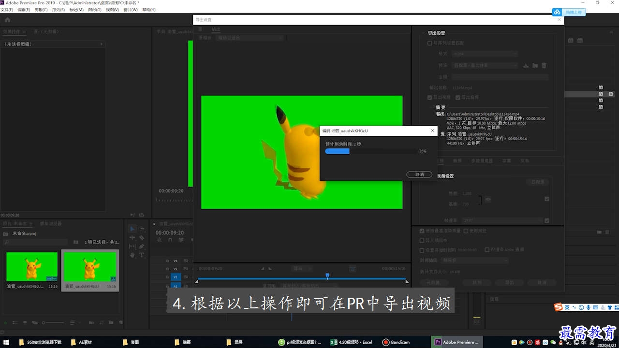The width and height of the screenshot is (619, 348).
Task: Open the Edit (编辑) menu
Action: point(24,10)
